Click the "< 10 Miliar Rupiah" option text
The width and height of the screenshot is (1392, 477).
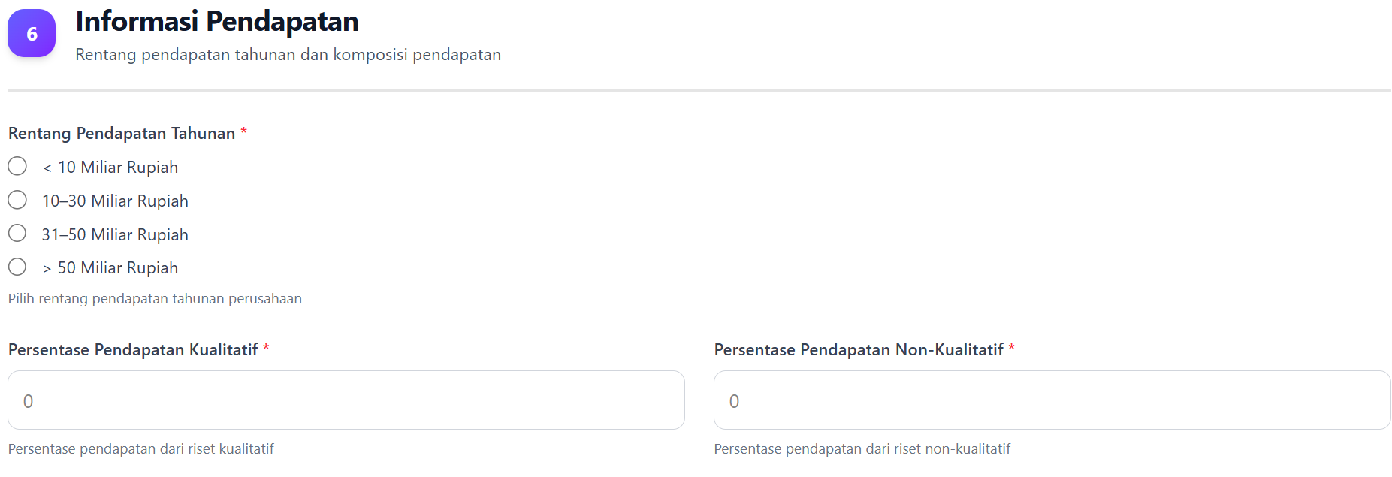point(110,168)
